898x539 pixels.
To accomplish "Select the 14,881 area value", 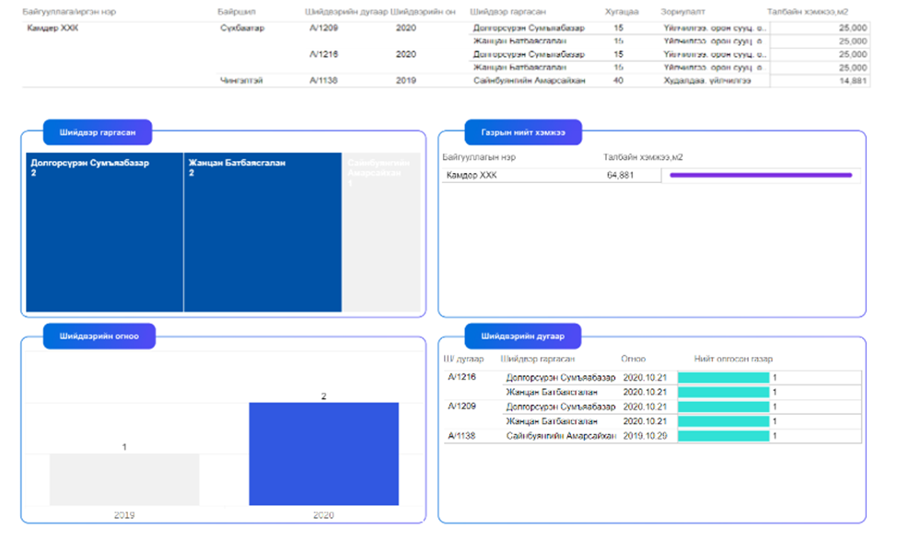I will (853, 81).
